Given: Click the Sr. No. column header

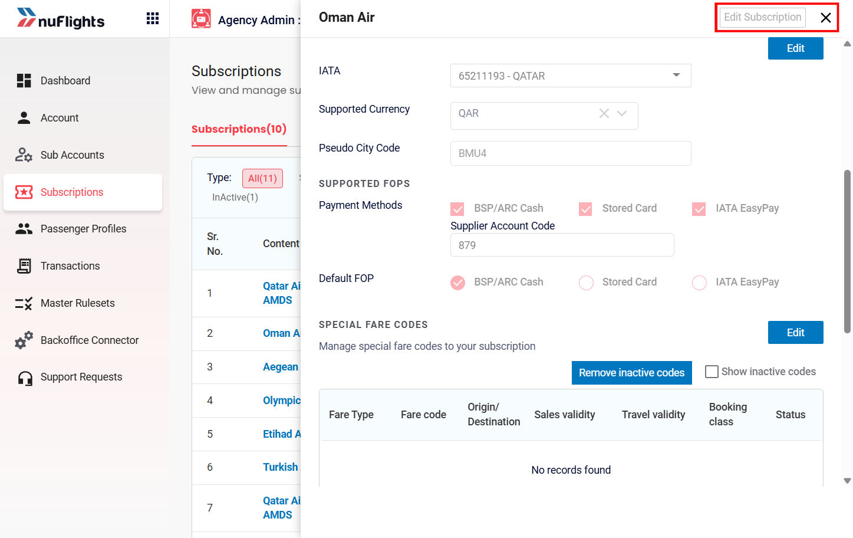Looking at the screenshot, I should 215,244.
